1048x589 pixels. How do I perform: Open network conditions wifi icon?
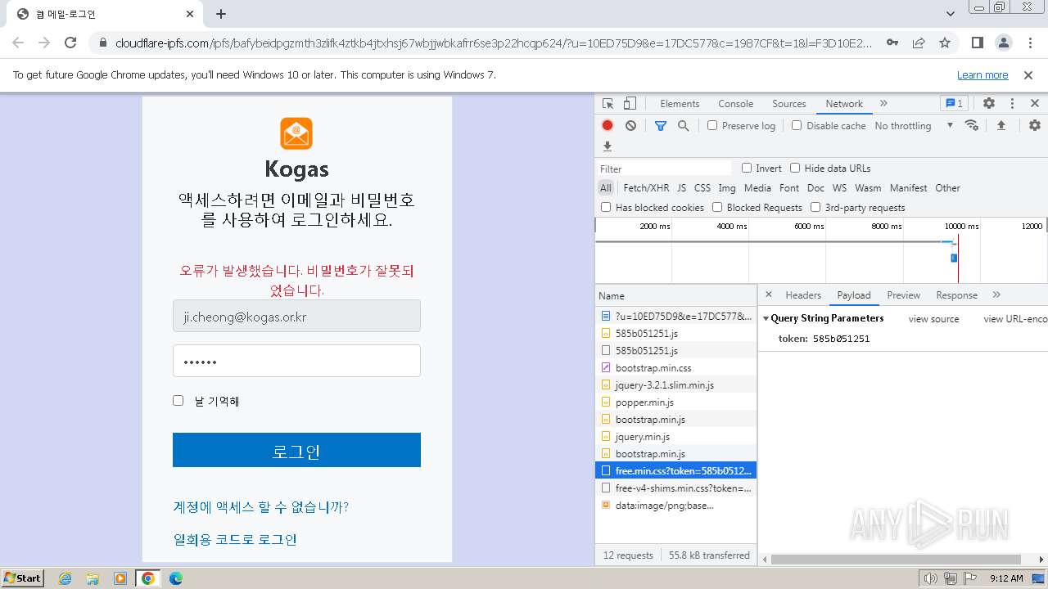[x=972, y=126]
